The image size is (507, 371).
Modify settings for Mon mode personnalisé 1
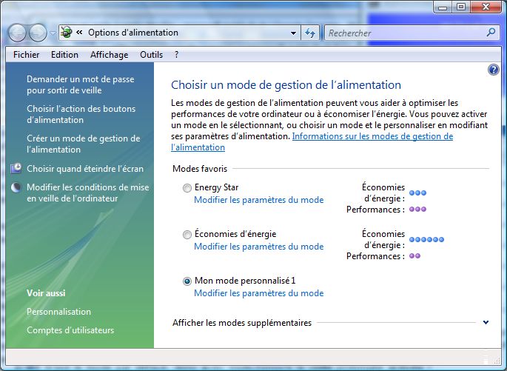tap(258, 293)
